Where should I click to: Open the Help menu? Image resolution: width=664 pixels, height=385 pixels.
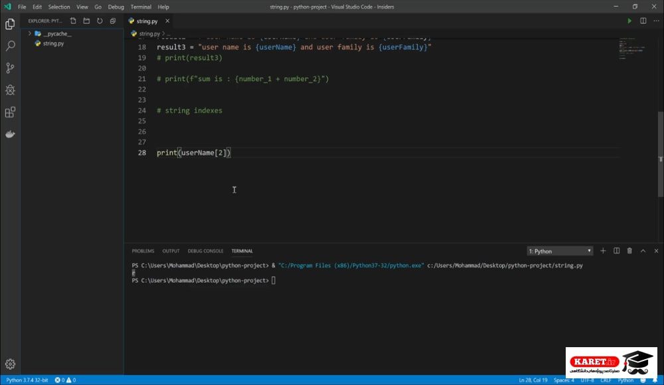[163, 7]
